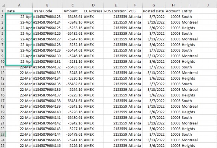Image resolution: width=217 pixels, height=148 pixels.
Task: Select column F header
Action: click(135, 5)
